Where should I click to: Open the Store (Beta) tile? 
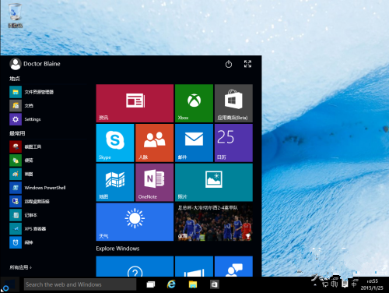tap(233, 103)
